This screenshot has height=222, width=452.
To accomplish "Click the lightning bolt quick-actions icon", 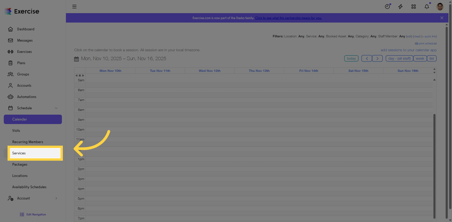I will click(400, 6).
